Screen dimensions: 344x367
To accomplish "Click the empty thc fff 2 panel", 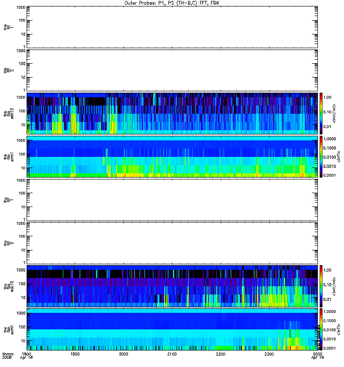I will 172,243.
